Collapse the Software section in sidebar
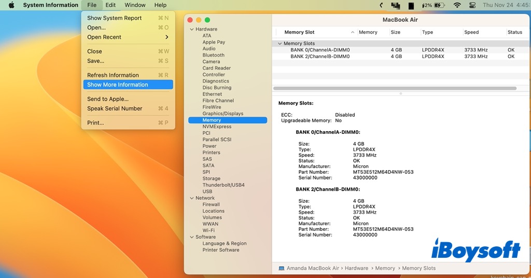 [192, 237]
